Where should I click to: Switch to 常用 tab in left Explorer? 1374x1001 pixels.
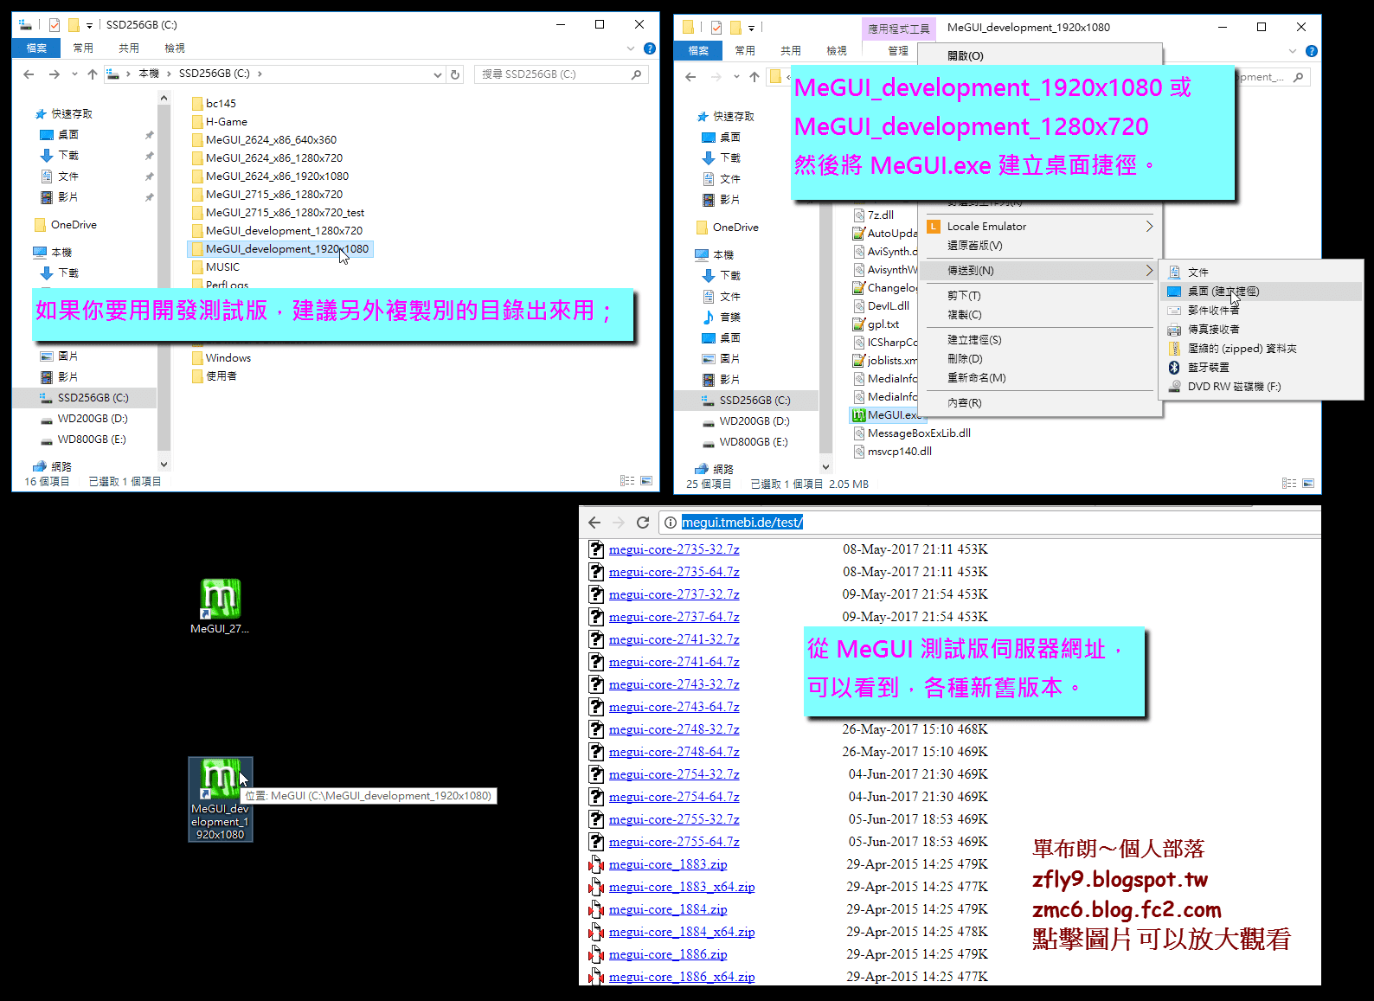click(83, 48)
